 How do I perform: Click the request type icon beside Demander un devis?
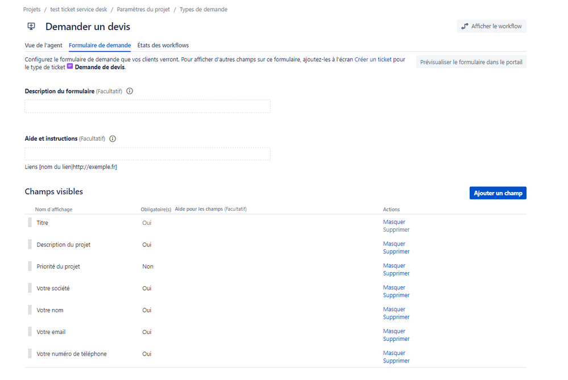coord(32,27)
